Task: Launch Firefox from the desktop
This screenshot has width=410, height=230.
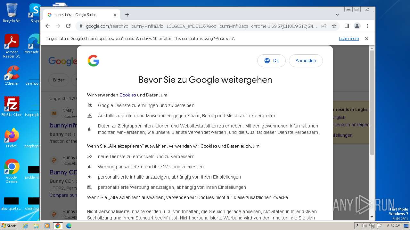Action: (x=12, y=138)
